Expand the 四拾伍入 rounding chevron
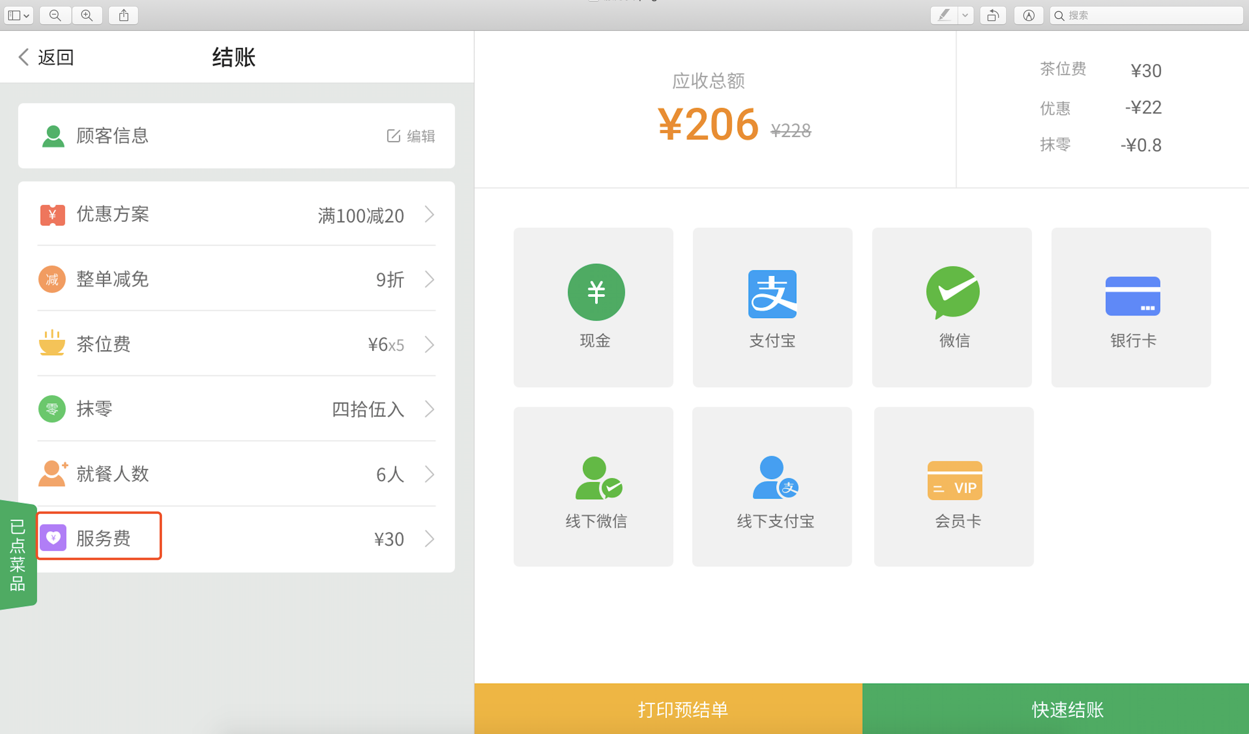 point(429,409)
